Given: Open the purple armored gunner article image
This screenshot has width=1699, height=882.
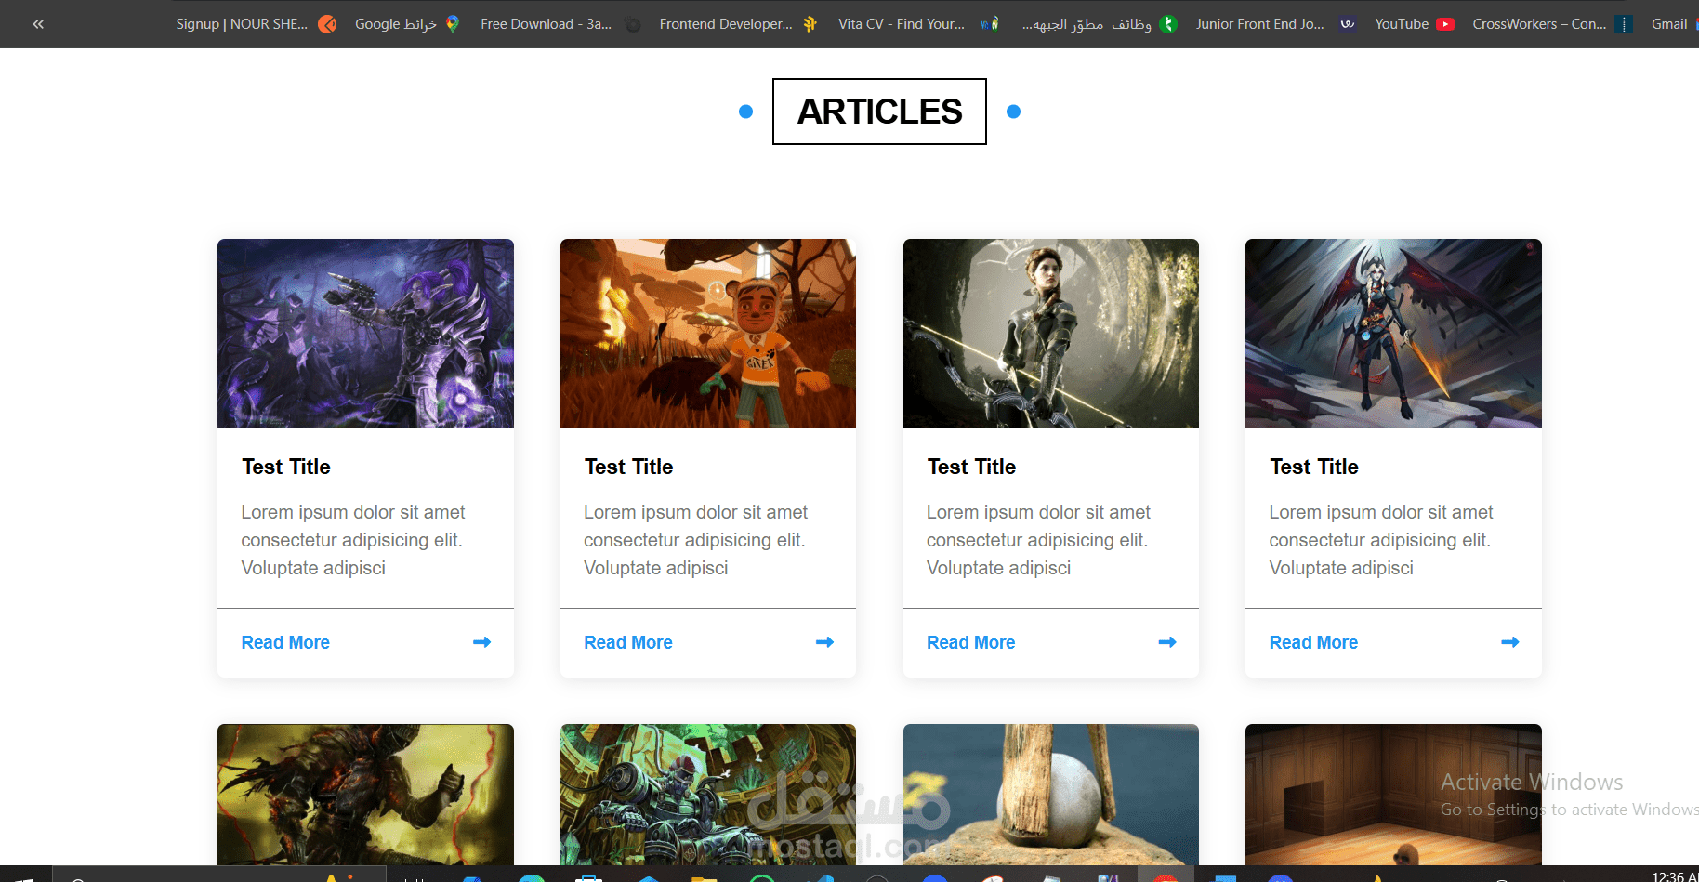Looking at the screenshot, I should 365,333.
